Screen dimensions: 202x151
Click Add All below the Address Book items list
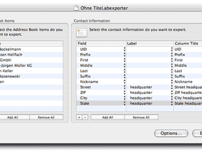pos(13,117)
